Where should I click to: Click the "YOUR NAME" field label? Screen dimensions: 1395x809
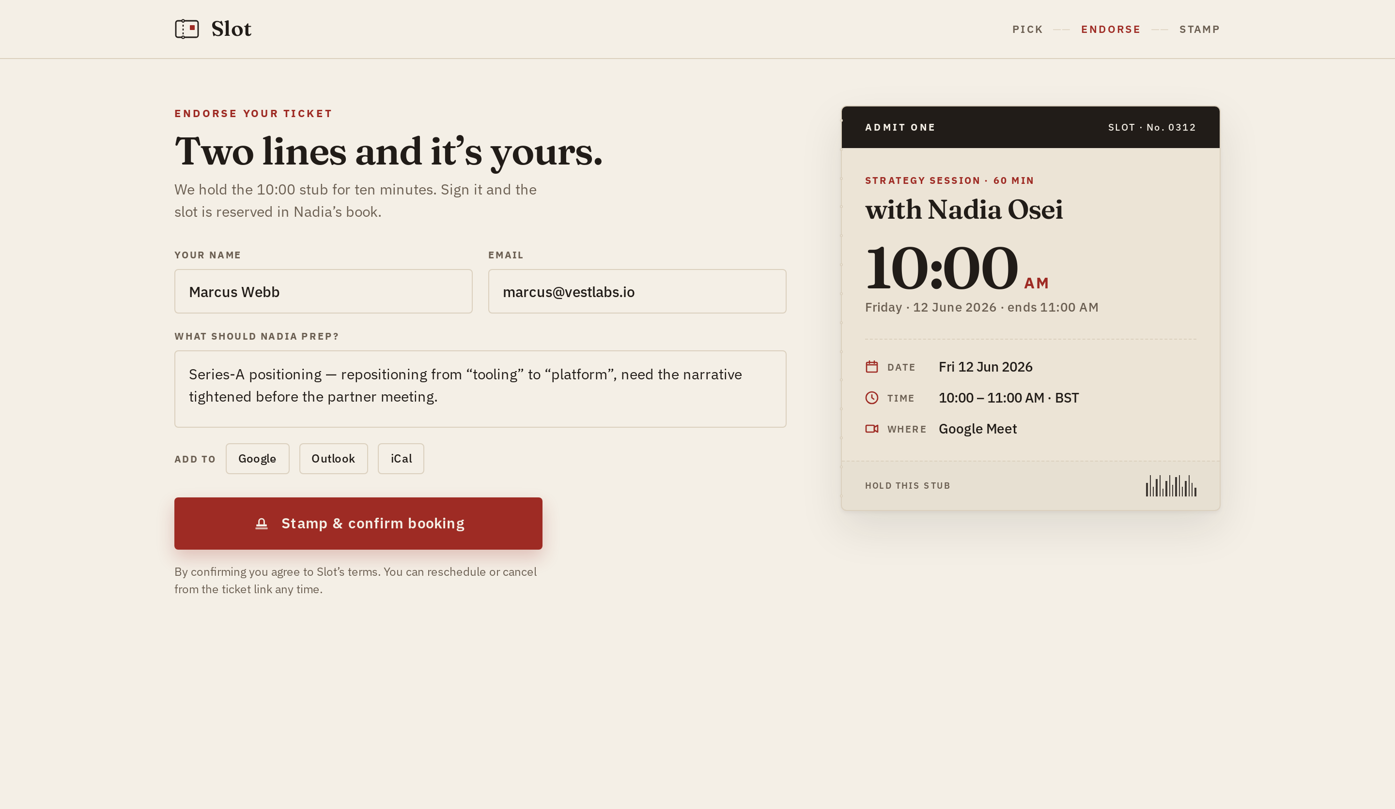[x=208, y=255]
